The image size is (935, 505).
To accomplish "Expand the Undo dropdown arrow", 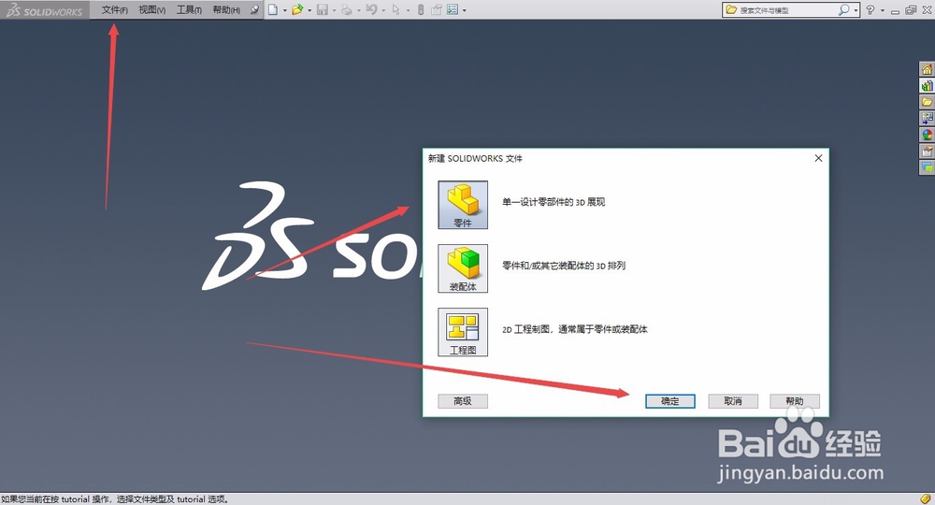I will coord(383,10).
